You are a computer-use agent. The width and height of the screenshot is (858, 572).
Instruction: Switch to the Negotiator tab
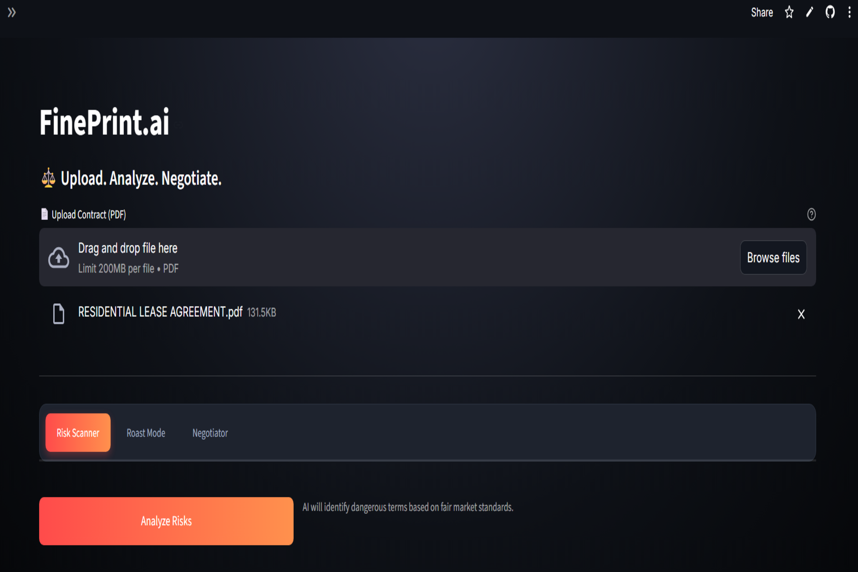pos(210,433)
